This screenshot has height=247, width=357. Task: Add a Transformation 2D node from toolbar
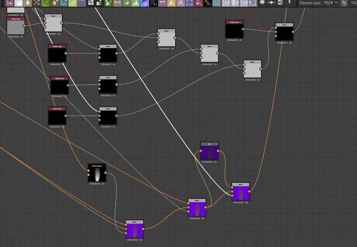click(190, 3)
